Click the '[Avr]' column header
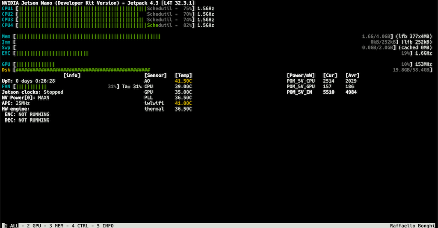 [352, 75]
